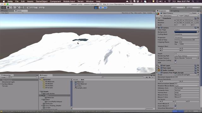This screenshot has height=113, width=202.
Task: Toggle Center pivot mode button
Action: pos(31,8)
